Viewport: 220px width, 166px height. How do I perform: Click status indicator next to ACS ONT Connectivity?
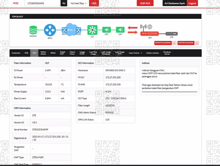pyautogui.click(x=174, y=43)
